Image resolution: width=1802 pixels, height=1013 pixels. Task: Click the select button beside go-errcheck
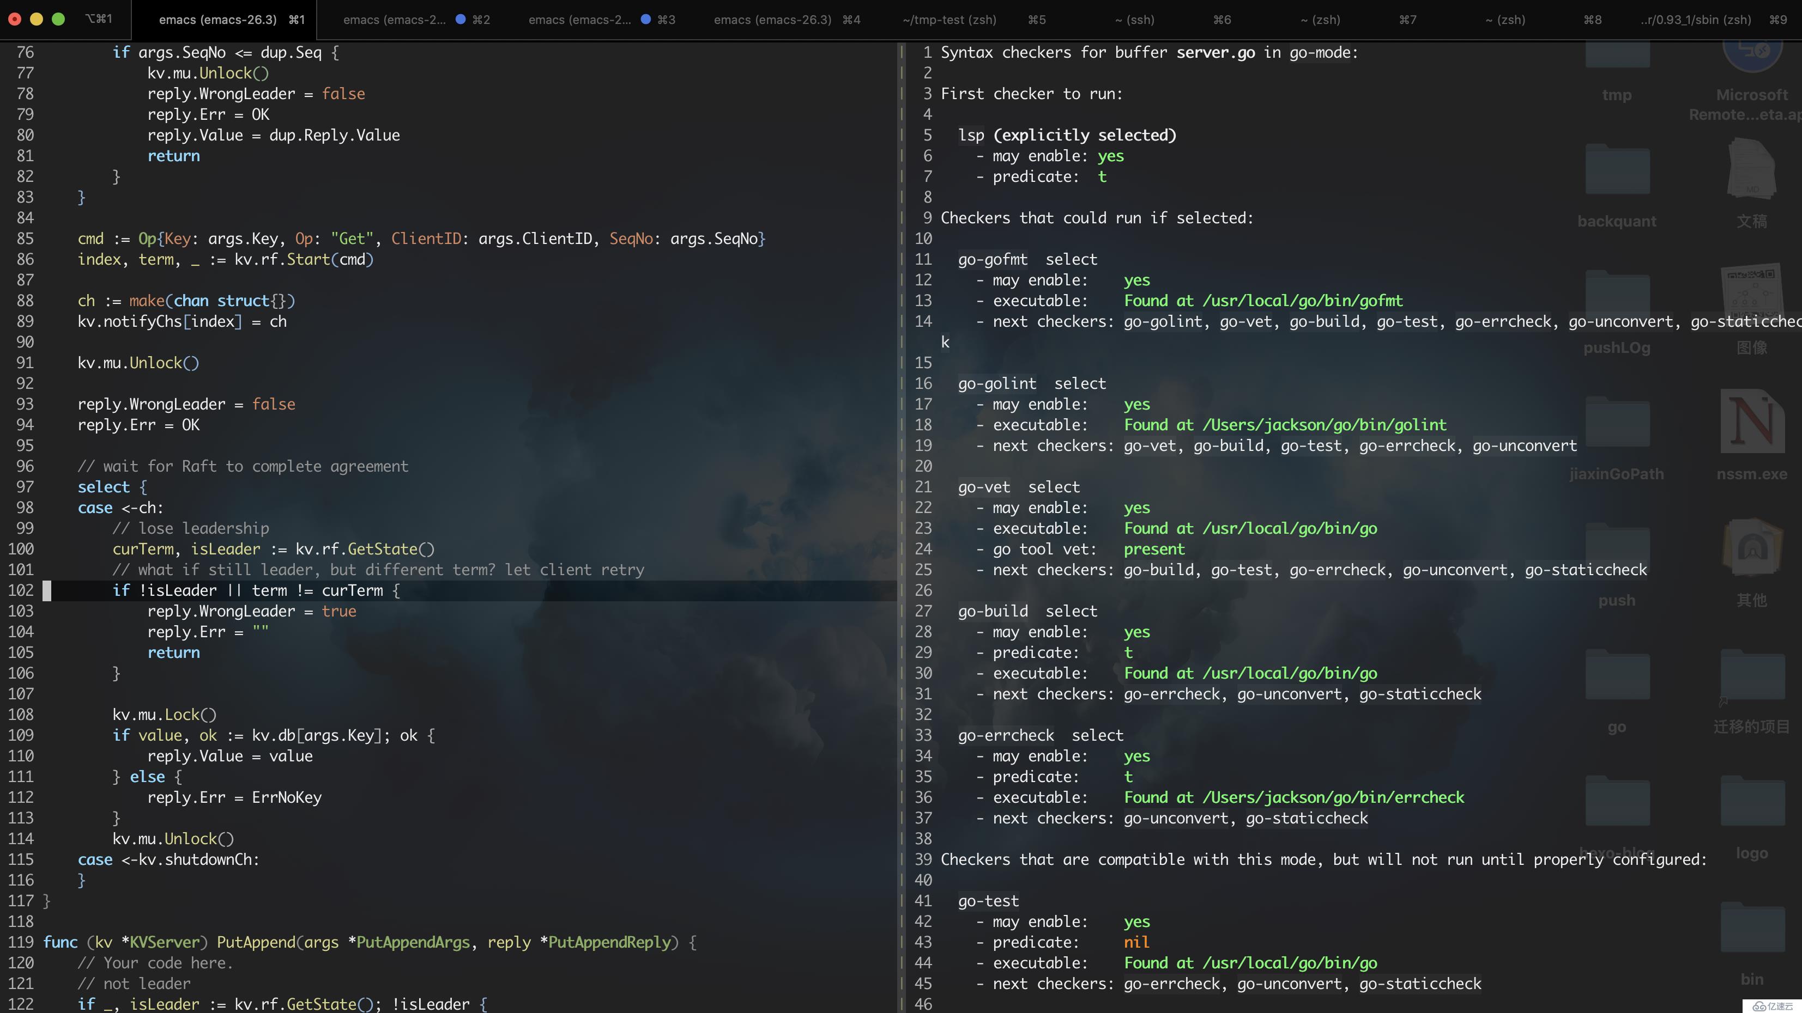[1098, 735]
